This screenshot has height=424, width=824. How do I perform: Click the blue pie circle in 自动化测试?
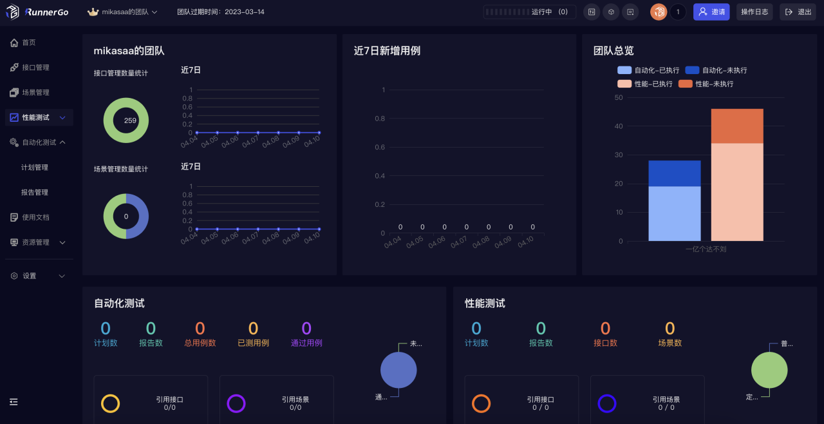click(x=398, y=371)
